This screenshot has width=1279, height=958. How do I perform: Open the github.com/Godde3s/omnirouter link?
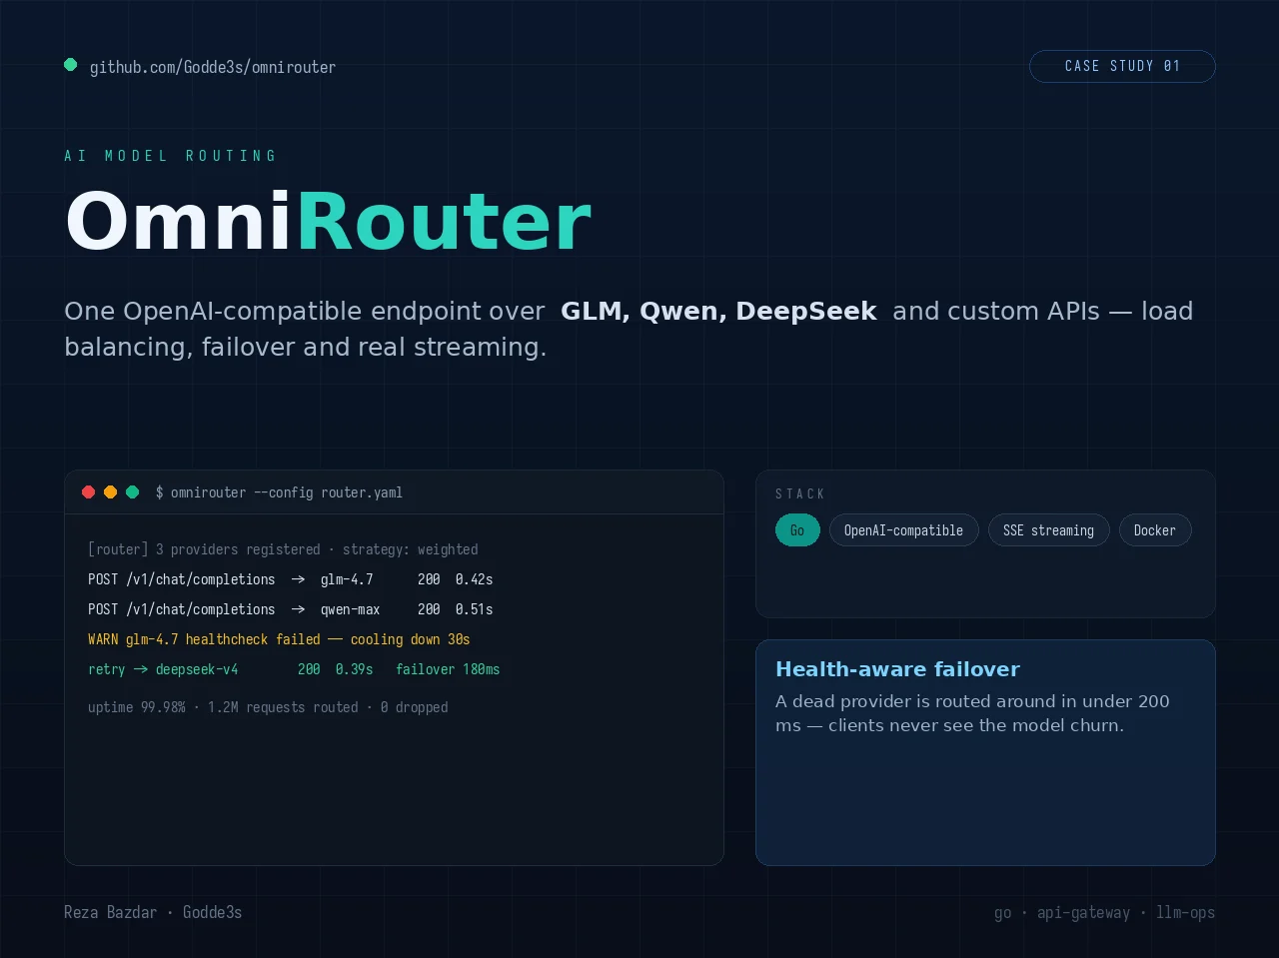pos(213,67)
